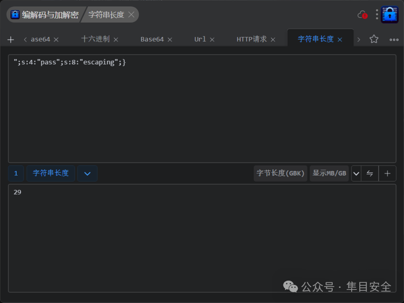404x303 pixels.
Task: Toggle 显示MB/GB option
Action: (329, 173)
